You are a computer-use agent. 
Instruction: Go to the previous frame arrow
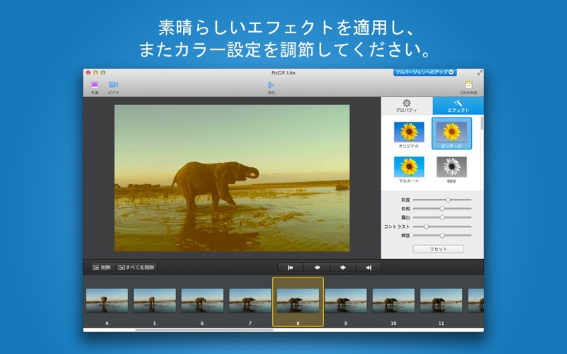click(x=317, y=268)
